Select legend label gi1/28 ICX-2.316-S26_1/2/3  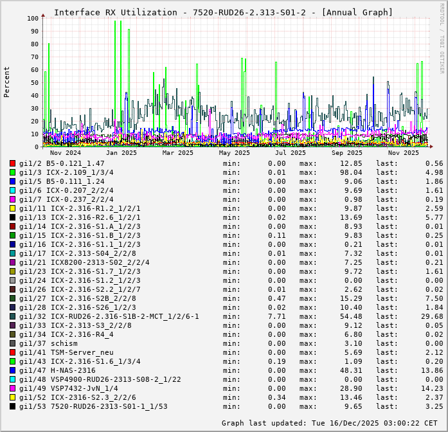tap(77, 307)
